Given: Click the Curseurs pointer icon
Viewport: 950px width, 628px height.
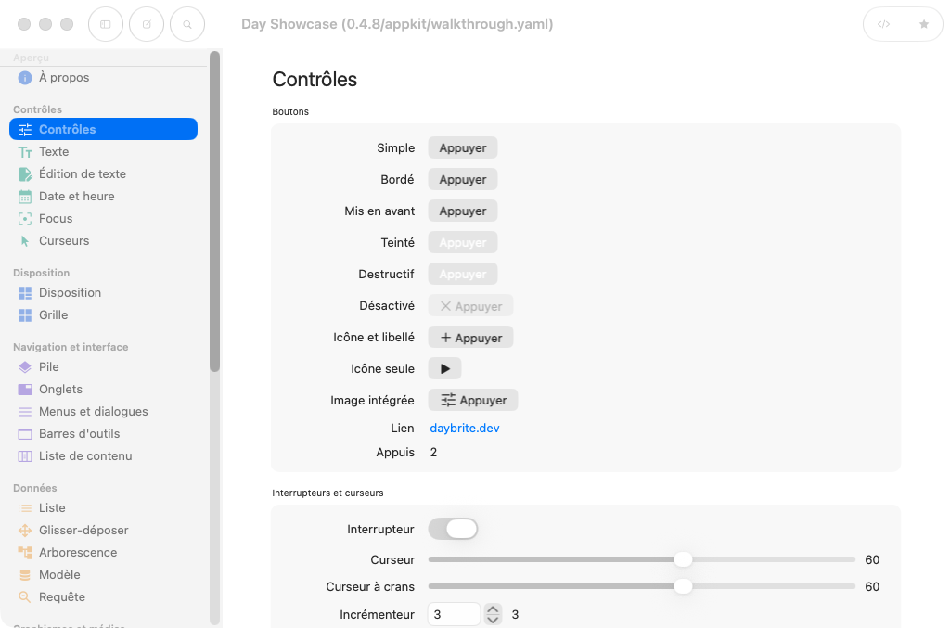Looking at the screenshot, I should (25, 241).
